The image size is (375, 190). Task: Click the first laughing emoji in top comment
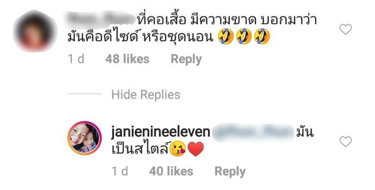(226, 37)
